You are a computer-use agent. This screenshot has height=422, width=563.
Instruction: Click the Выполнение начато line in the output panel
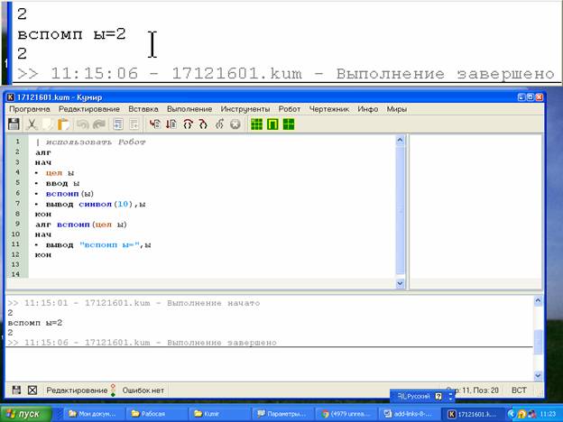click(134, 303)
